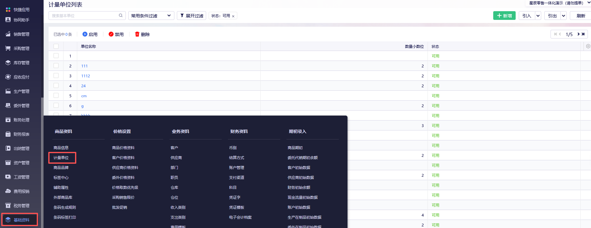591x228 pixels.
Task: Jump to last page arrow
Action: [583, 34]
